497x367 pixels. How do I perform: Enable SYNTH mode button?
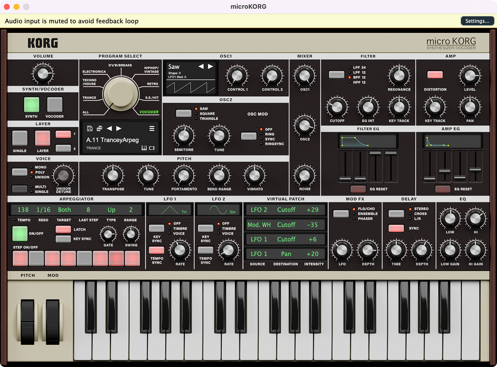click(x=31, y=105)
